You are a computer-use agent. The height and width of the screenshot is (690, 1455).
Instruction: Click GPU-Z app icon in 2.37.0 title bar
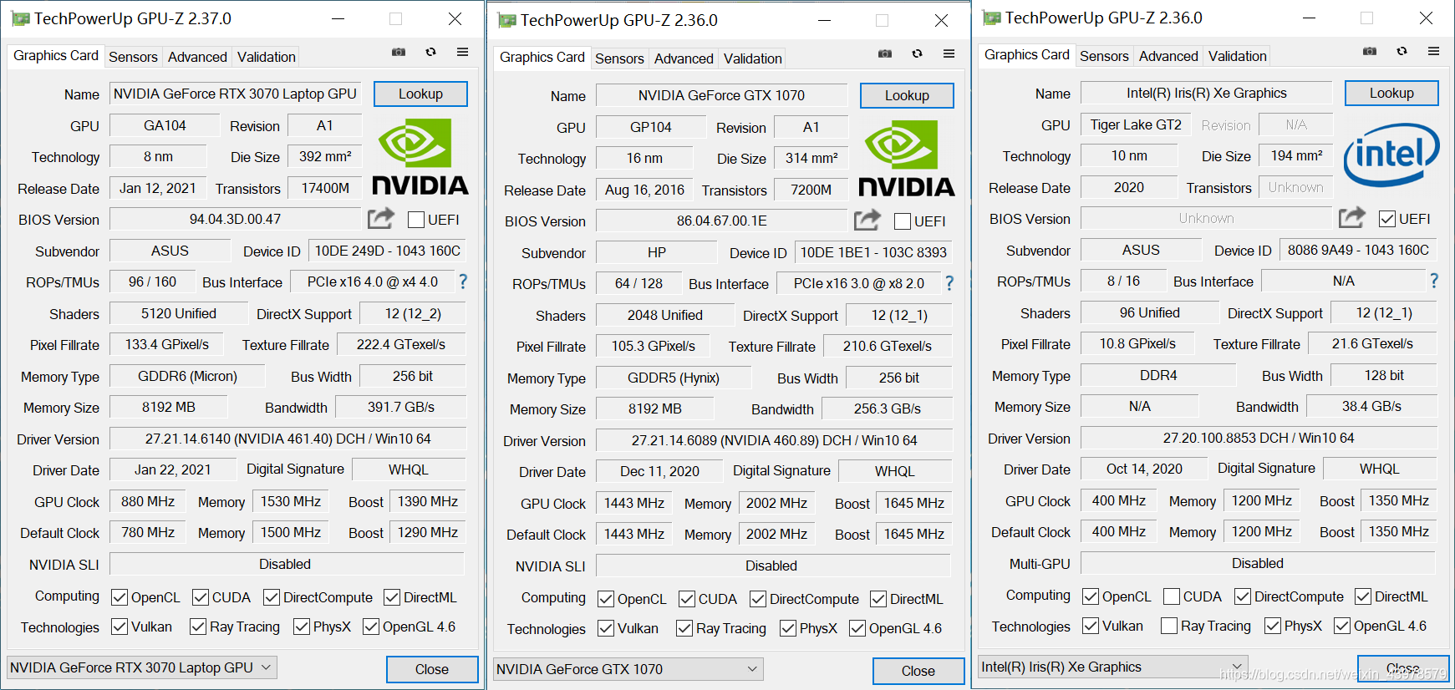tap(21, 18)
